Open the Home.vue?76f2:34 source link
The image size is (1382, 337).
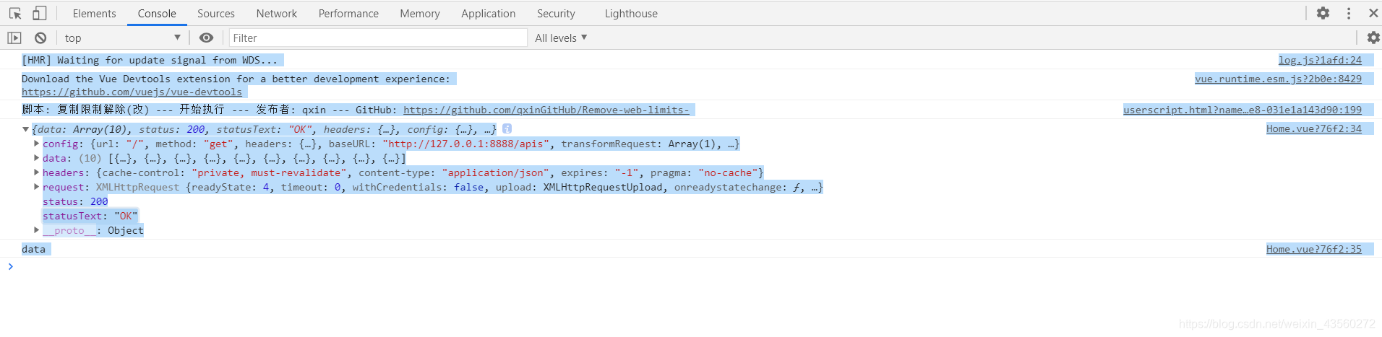[1314, 128]
